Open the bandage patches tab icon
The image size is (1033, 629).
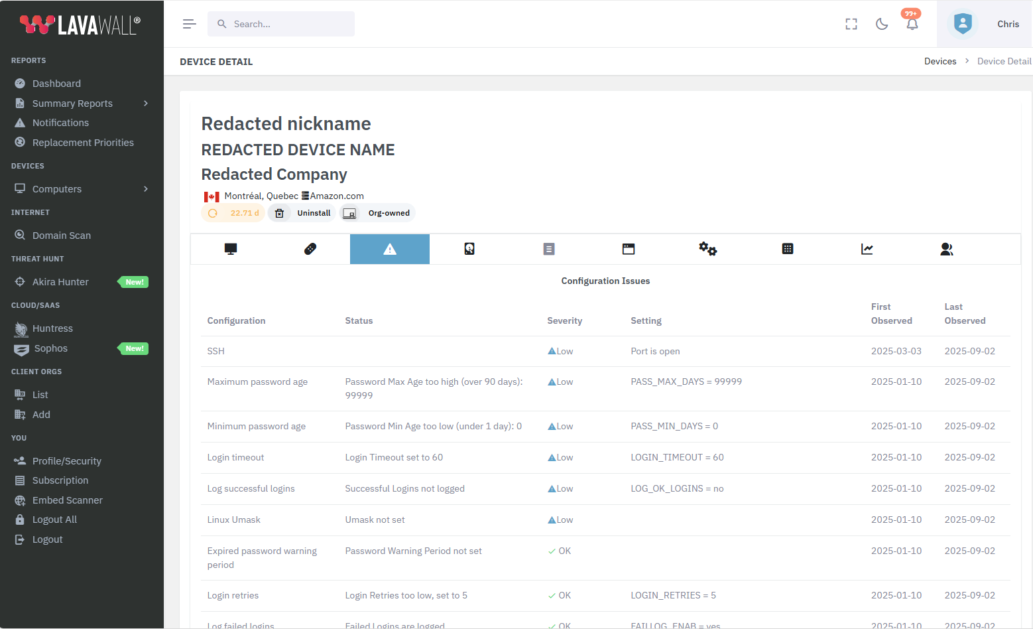(x=310, y=249)
